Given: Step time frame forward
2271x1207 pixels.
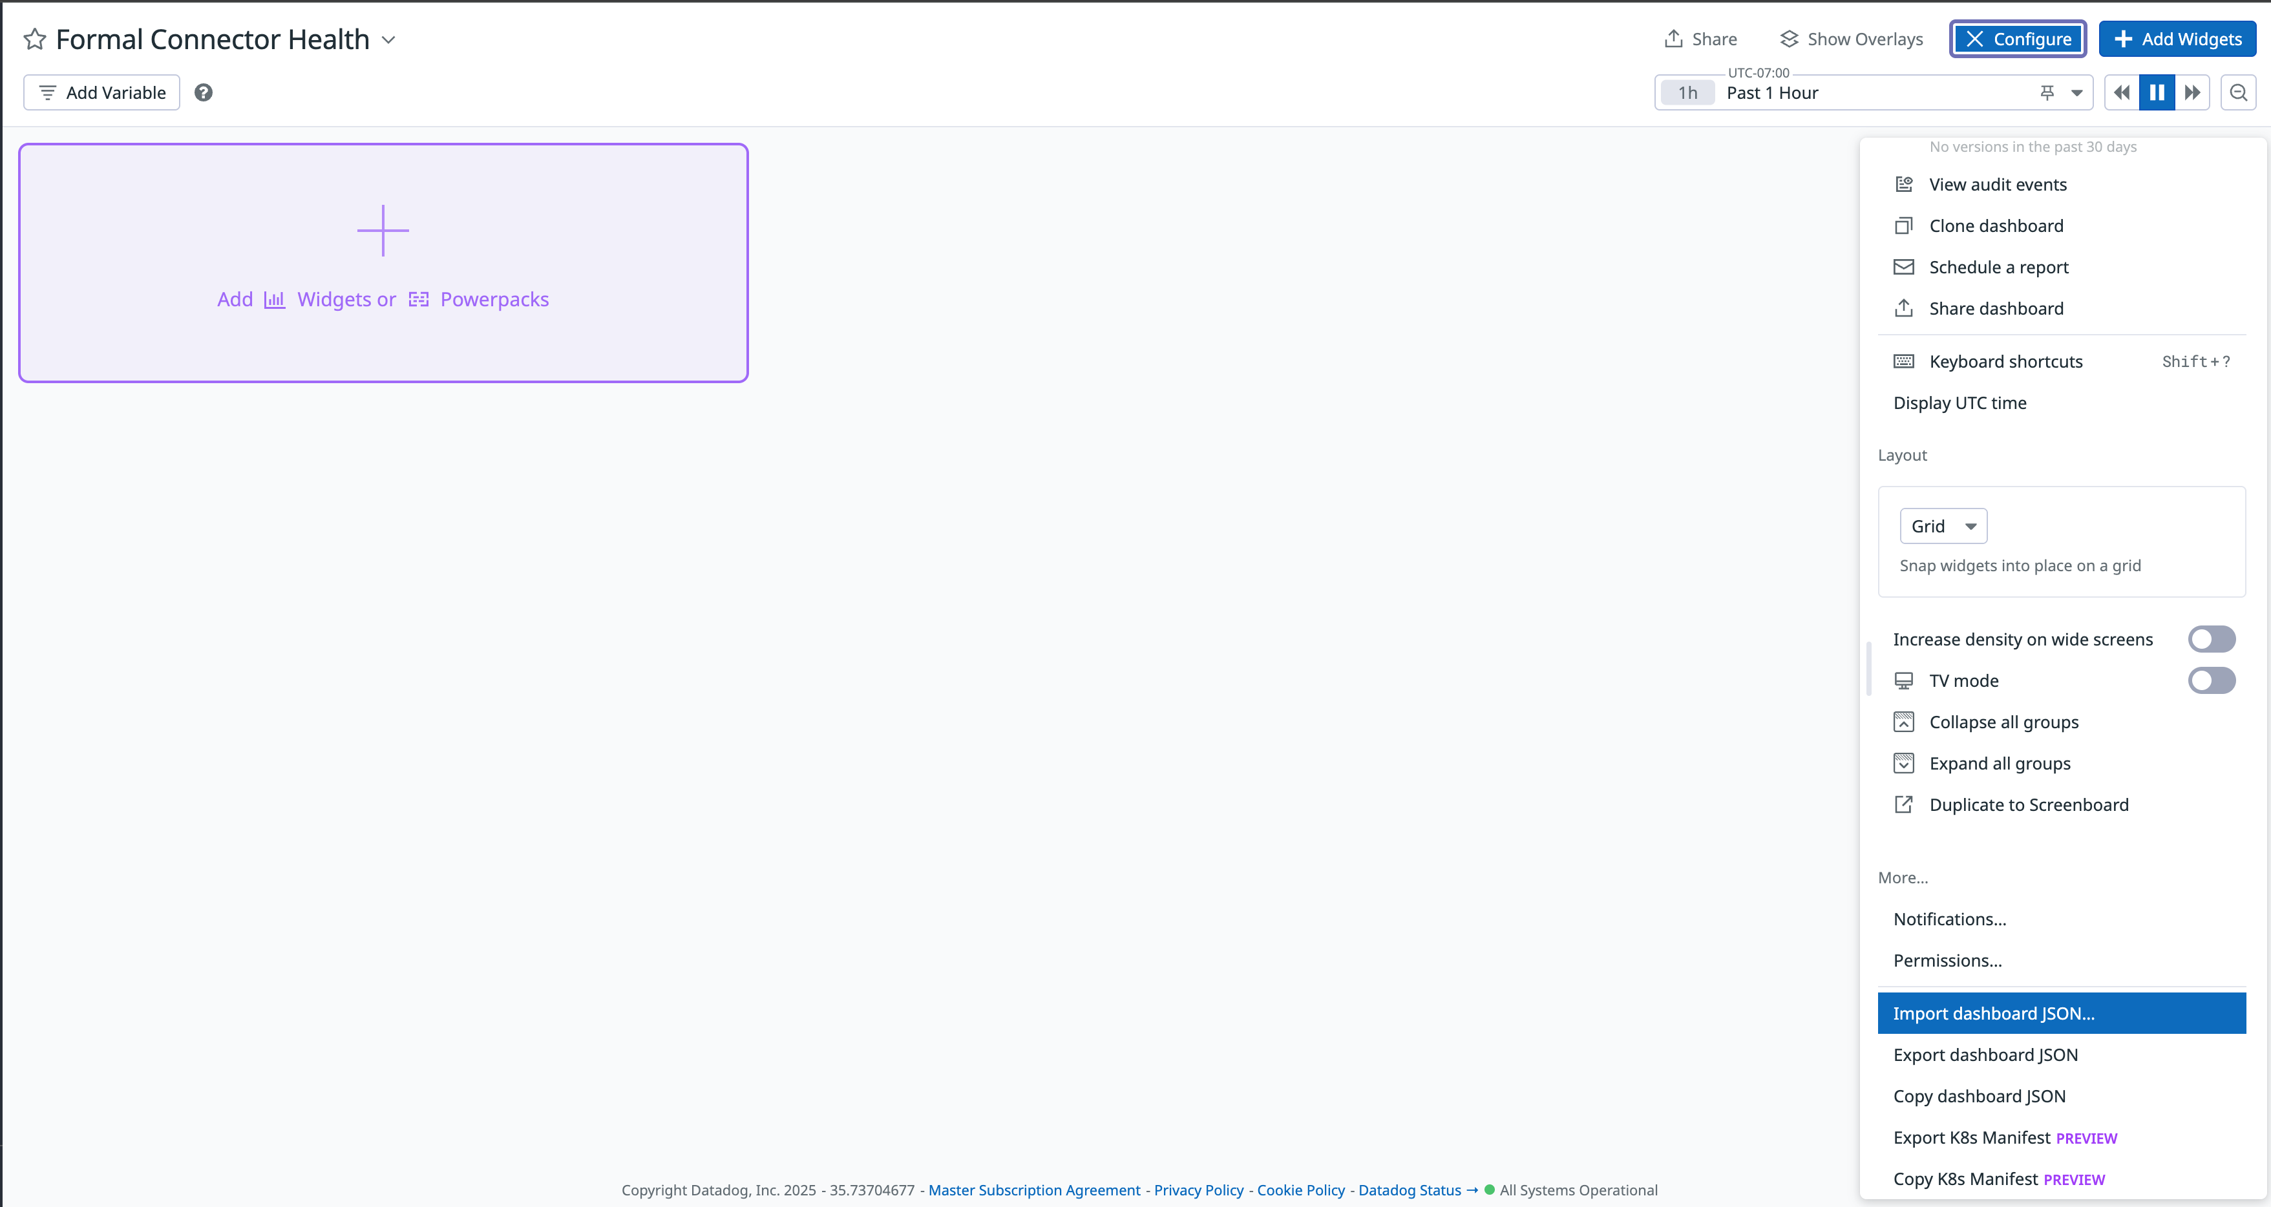Looking at the screenshot, I should point(2193,92).
